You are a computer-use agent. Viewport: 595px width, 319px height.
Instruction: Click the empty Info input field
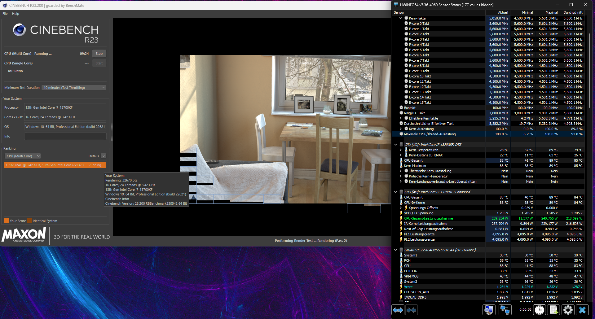(x=65, y=136)
